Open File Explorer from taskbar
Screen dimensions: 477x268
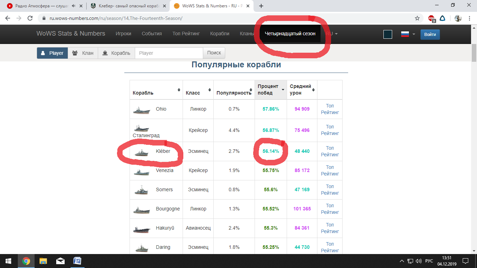point(43,261)
